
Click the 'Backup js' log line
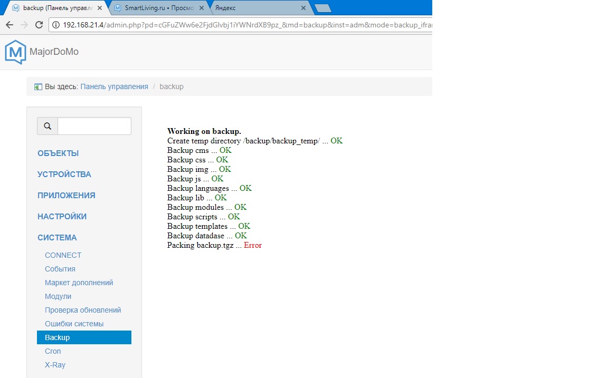pos(195,179)
